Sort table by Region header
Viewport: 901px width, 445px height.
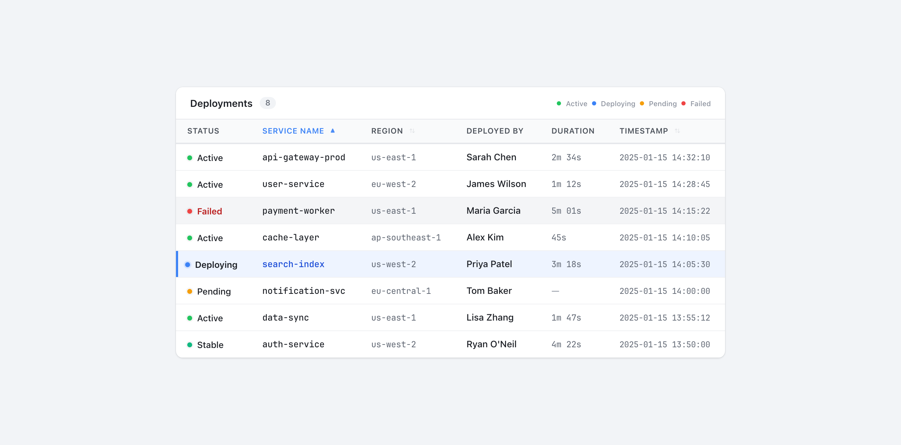click(387, 131)
